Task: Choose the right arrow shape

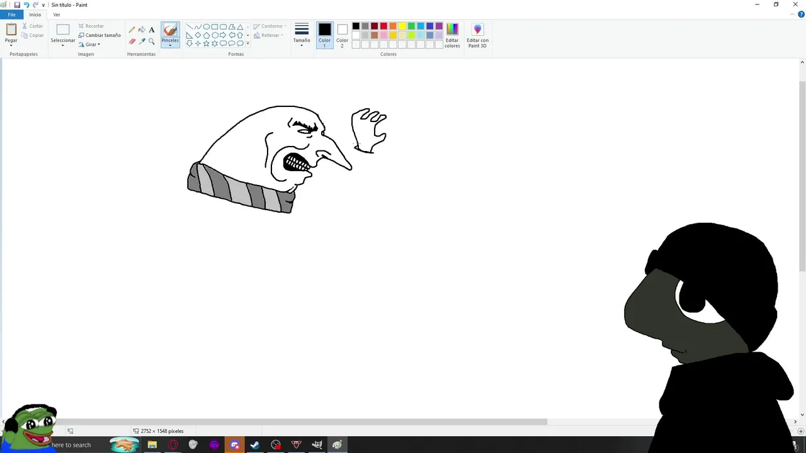Action: tap(223, 35)
